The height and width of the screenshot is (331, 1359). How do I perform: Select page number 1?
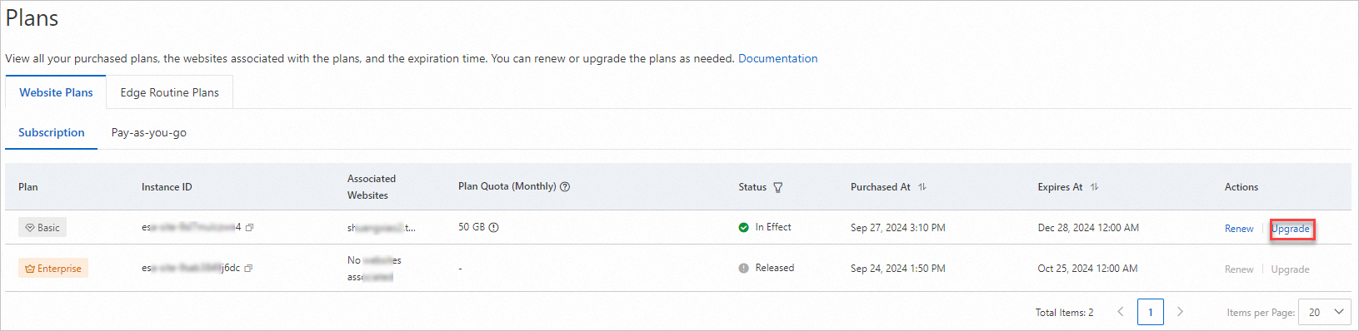1151,312
